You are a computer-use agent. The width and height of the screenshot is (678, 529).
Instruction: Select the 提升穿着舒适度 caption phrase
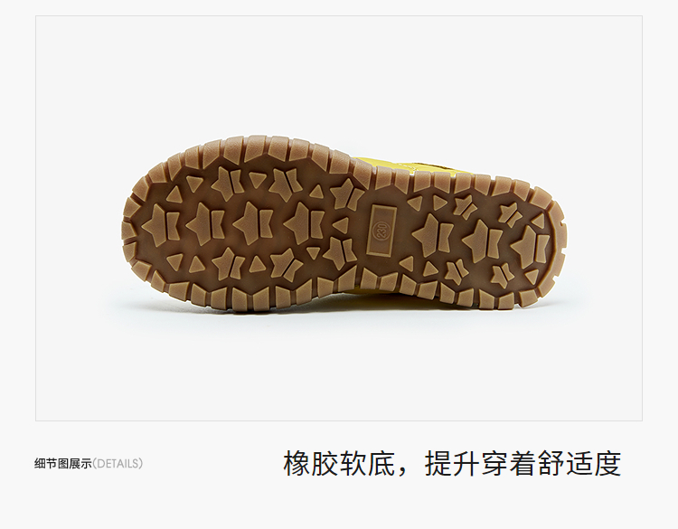pyautogui.click(x=523, y=464)
